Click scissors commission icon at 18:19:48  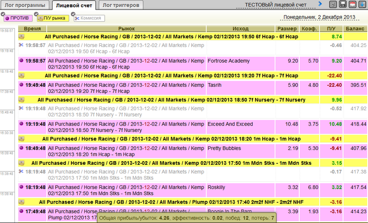coord(21,171)
